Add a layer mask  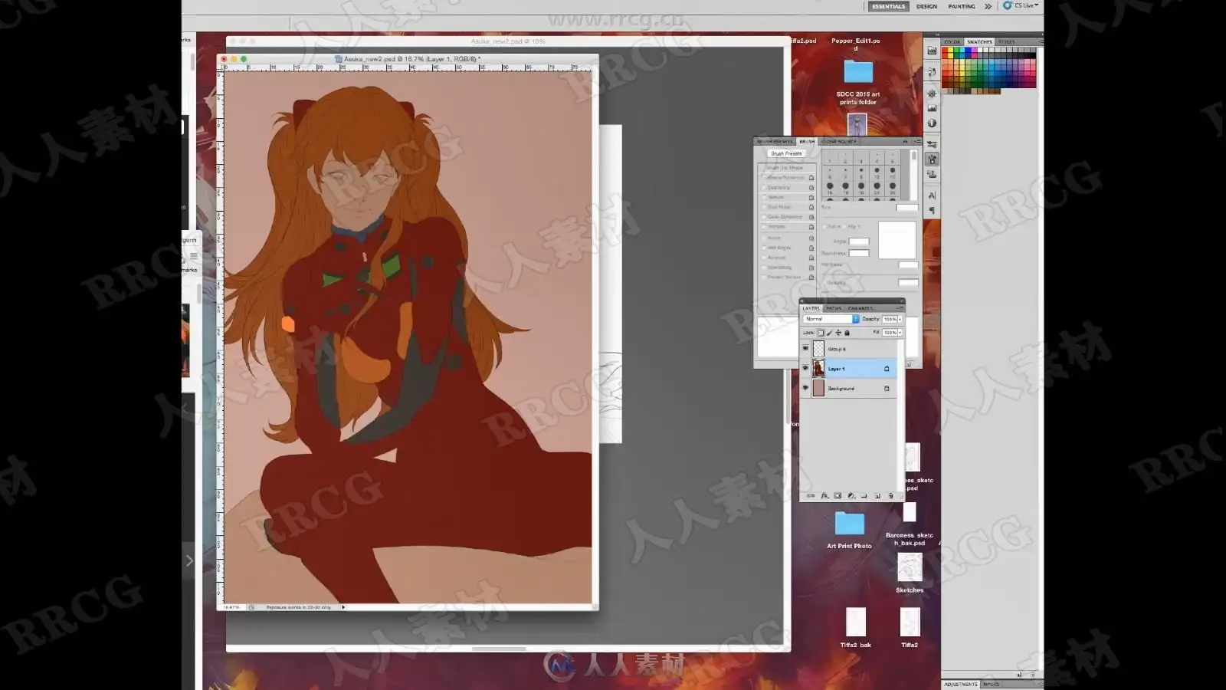tap(838, 496)
